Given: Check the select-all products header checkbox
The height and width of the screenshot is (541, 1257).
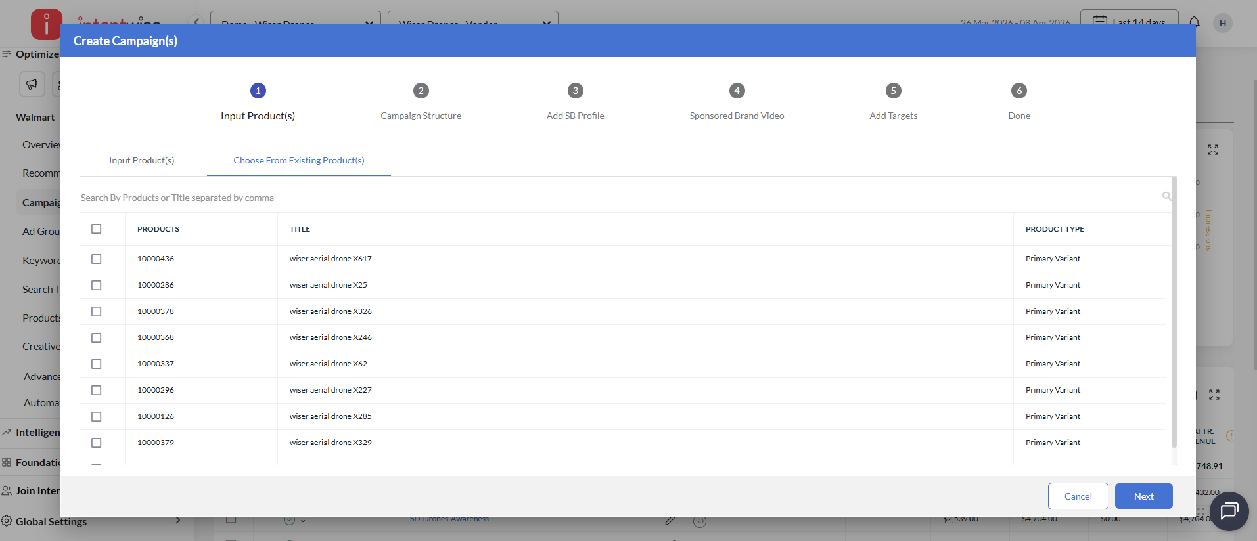Looking at the screenshot, I should 97,229.
